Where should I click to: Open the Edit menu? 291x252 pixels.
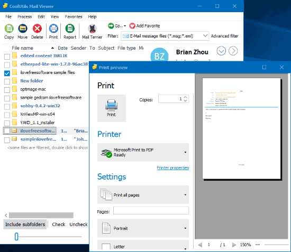coord(41,17)
